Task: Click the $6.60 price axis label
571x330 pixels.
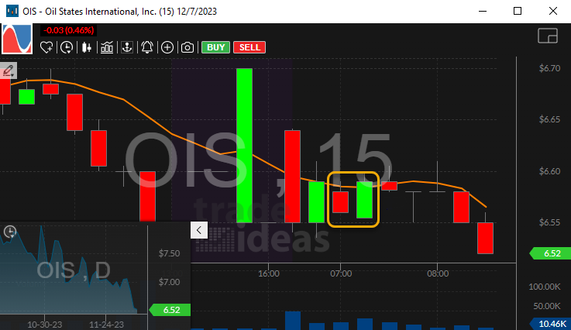Action: tap(549, 171)
